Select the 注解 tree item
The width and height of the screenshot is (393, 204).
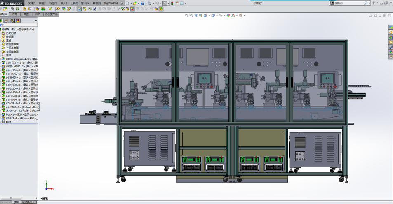9,40
